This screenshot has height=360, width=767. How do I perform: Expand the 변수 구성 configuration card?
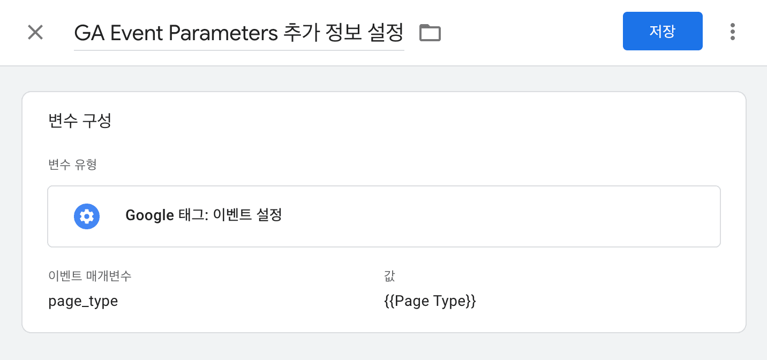click(79, 121)
